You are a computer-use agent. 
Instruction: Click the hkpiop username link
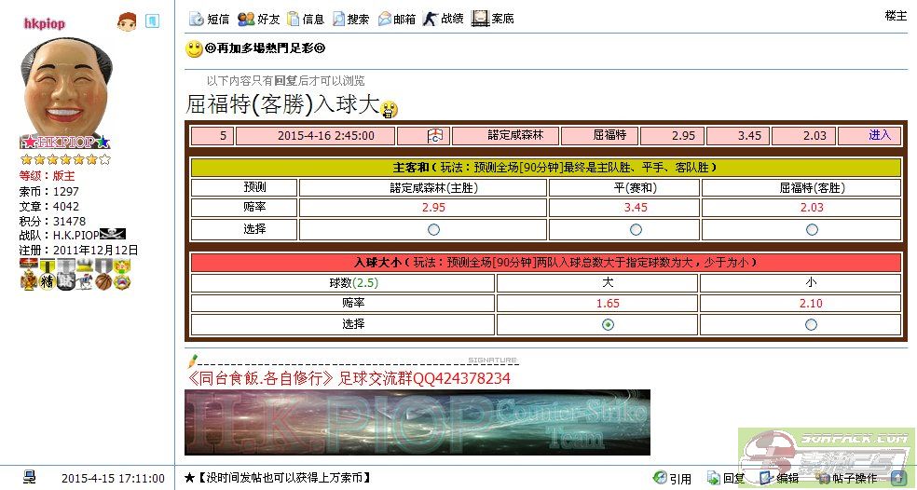pos(44,23)
